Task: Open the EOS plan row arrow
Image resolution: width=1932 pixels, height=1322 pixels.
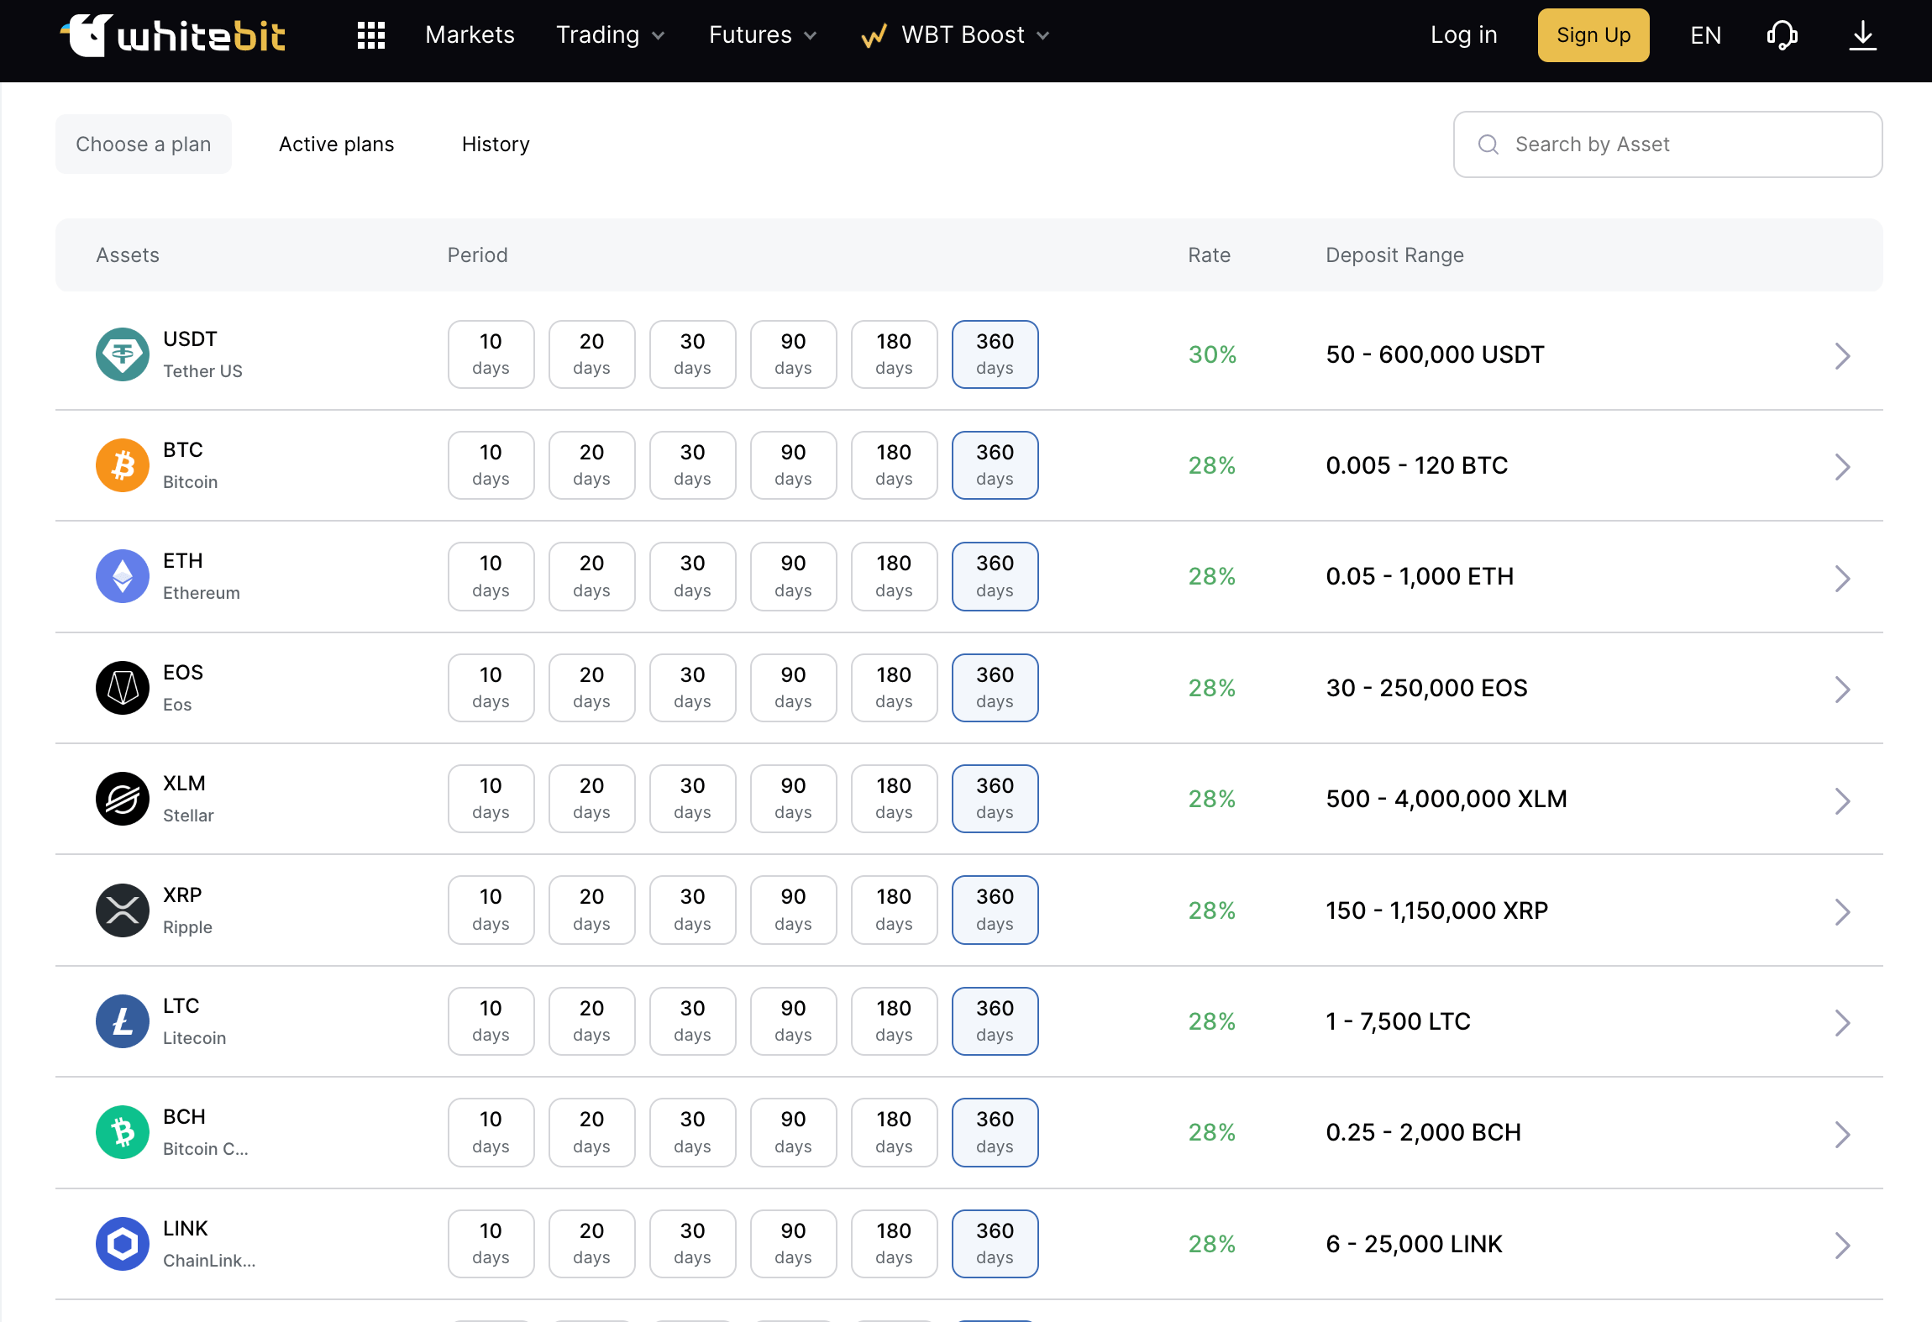Action: coord(1842,690)
